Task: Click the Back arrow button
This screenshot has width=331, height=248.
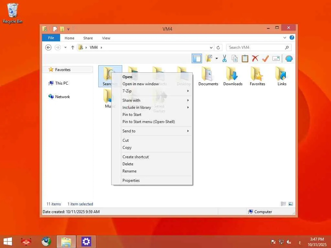Action: [x=48, y=47]
